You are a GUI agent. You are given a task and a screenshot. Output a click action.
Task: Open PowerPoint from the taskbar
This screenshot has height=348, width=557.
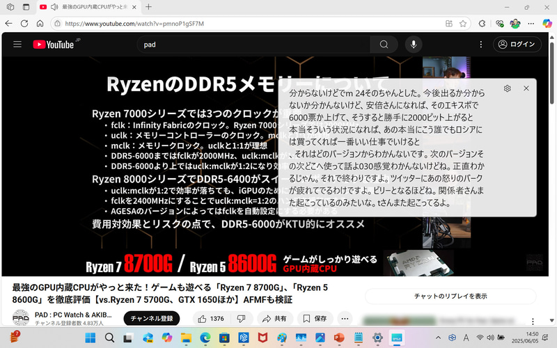point(339,338)
